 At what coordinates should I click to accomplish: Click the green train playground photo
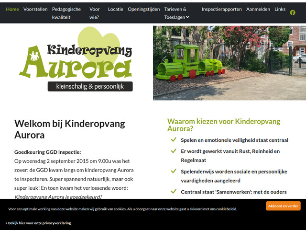(x=229, y=63)
